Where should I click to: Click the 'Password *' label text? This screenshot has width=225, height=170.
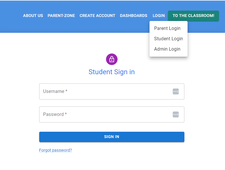(55, 114)
